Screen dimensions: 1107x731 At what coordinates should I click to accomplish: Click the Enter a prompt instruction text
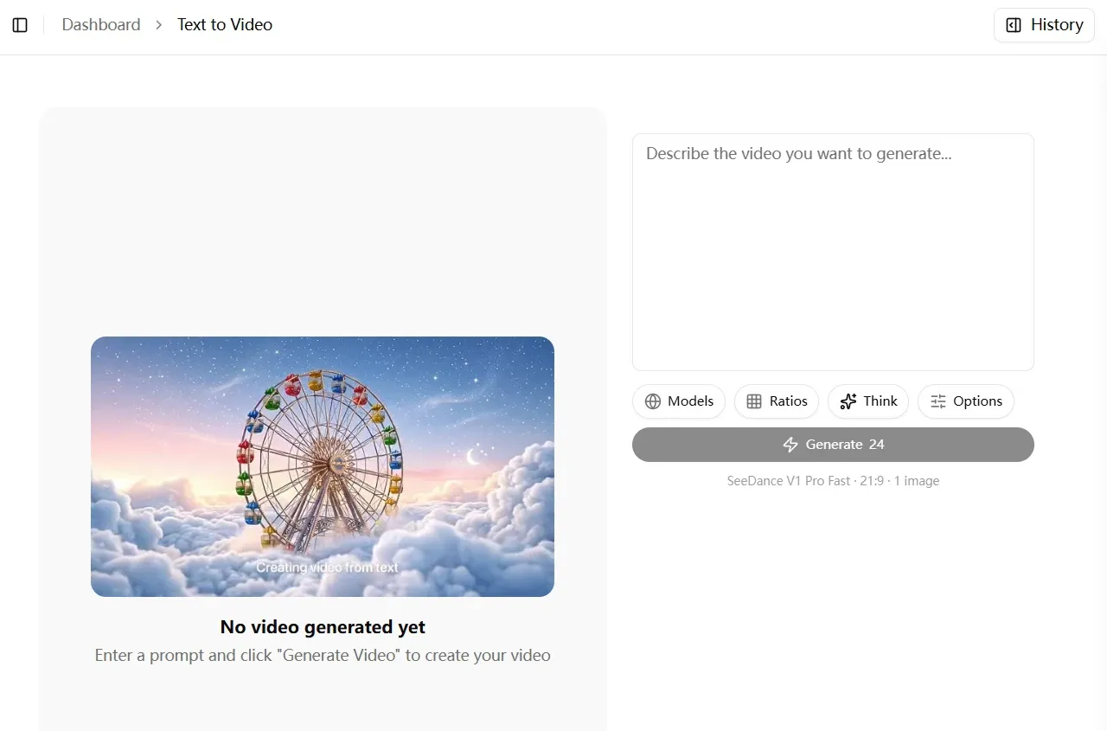click(323, 656)
